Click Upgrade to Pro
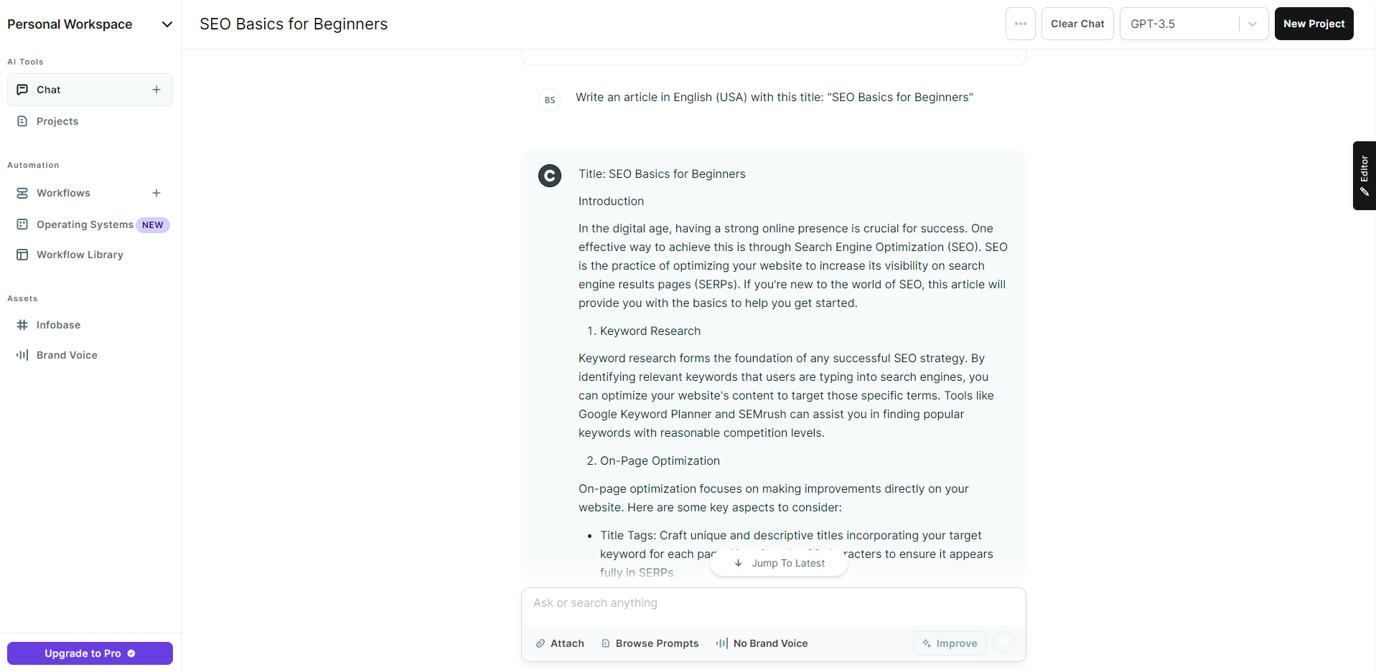Image resolution: width=1376 pixels, height=672 pixels. coord(89,653)
